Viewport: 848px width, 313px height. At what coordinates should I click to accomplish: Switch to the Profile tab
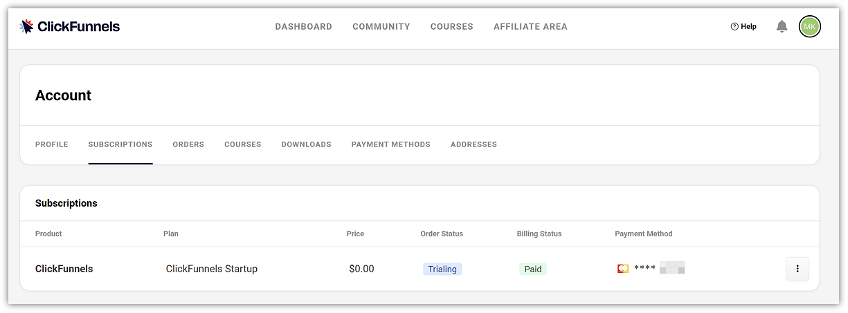point(52,144)
